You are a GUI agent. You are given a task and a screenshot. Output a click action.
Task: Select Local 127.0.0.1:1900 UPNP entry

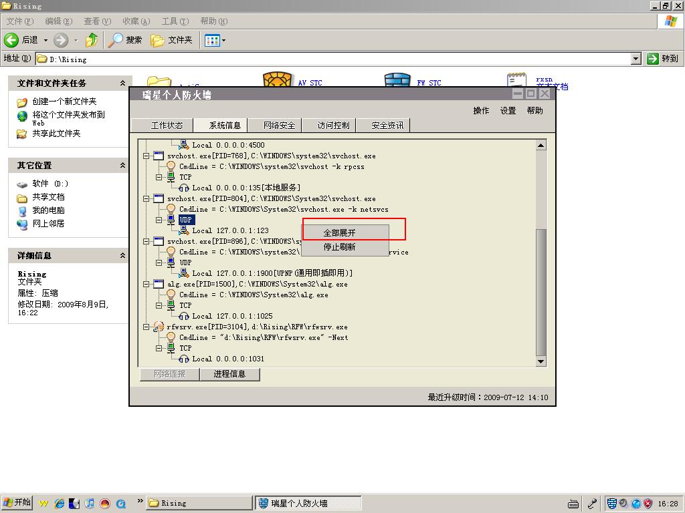pos(272,273)
